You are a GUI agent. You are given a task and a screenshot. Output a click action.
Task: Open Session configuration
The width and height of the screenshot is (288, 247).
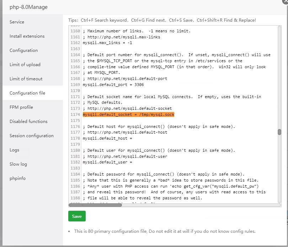32,136
